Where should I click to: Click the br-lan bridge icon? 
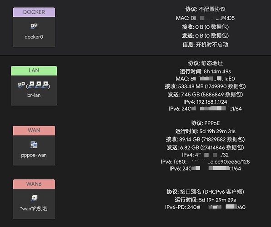[x=21, y=85]
